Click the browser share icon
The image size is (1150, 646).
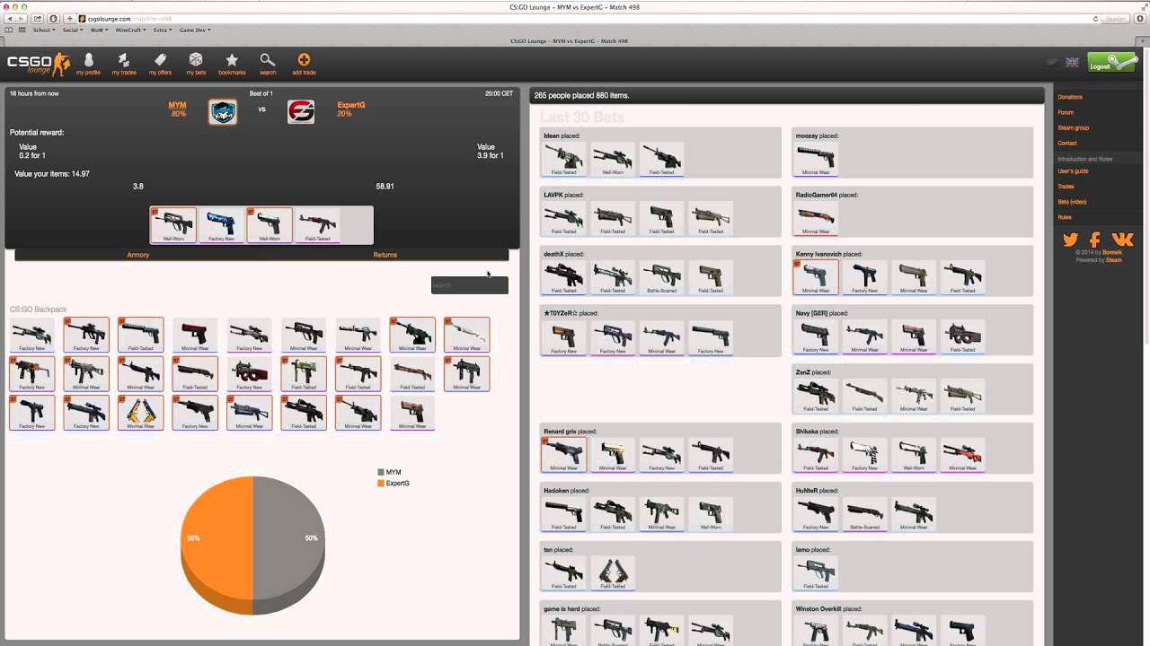coord(37,19)
